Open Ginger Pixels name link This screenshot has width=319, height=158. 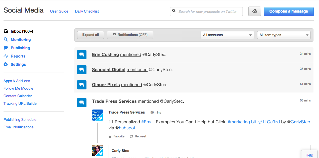(x=106, y=85)
